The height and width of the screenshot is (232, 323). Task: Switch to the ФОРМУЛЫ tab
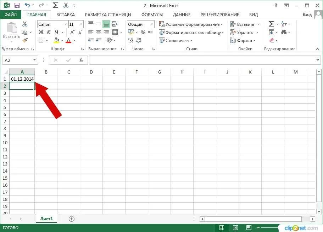coord(152,14)
